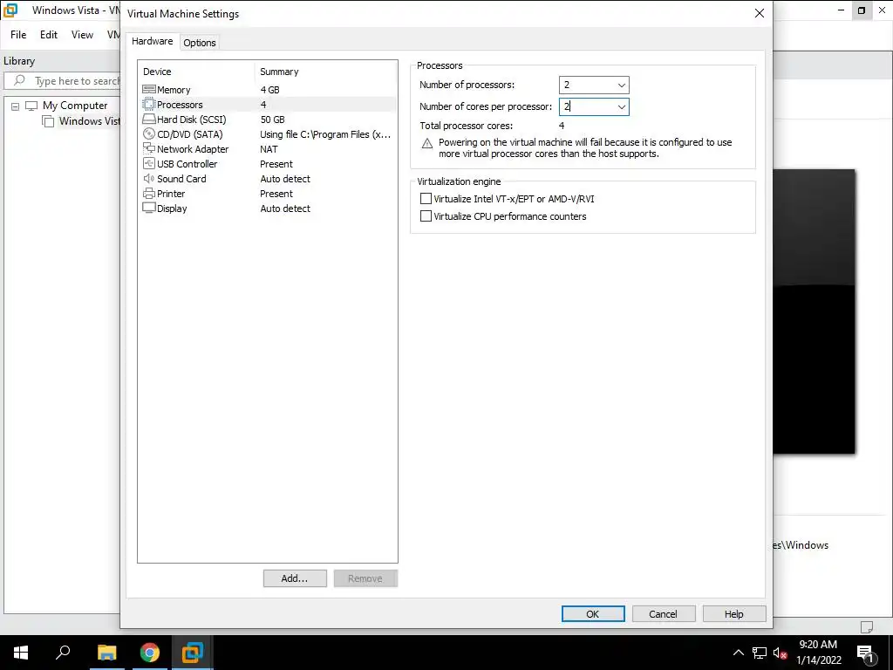893x670 pixels.
Task: Open network status tray icon
Action: 760,653
